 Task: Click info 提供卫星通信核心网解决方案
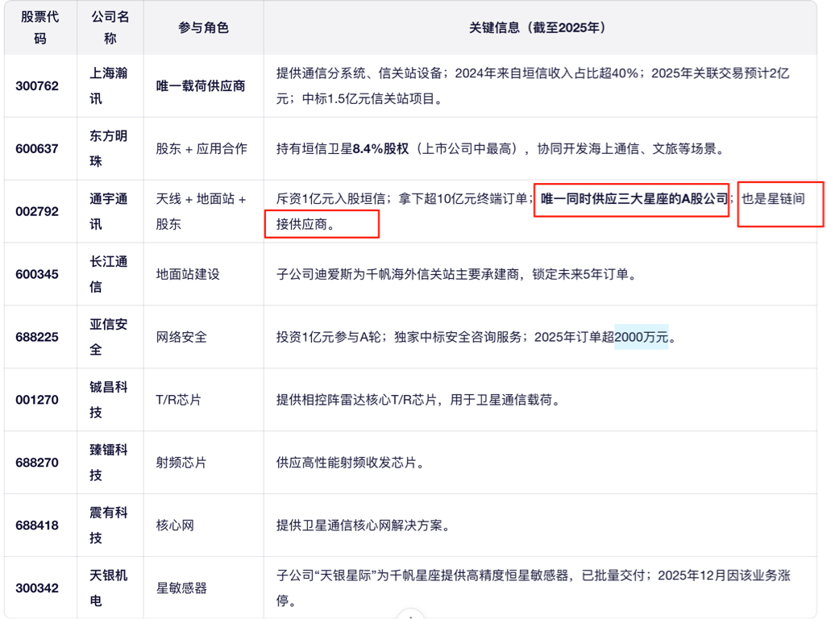(364, 526)
